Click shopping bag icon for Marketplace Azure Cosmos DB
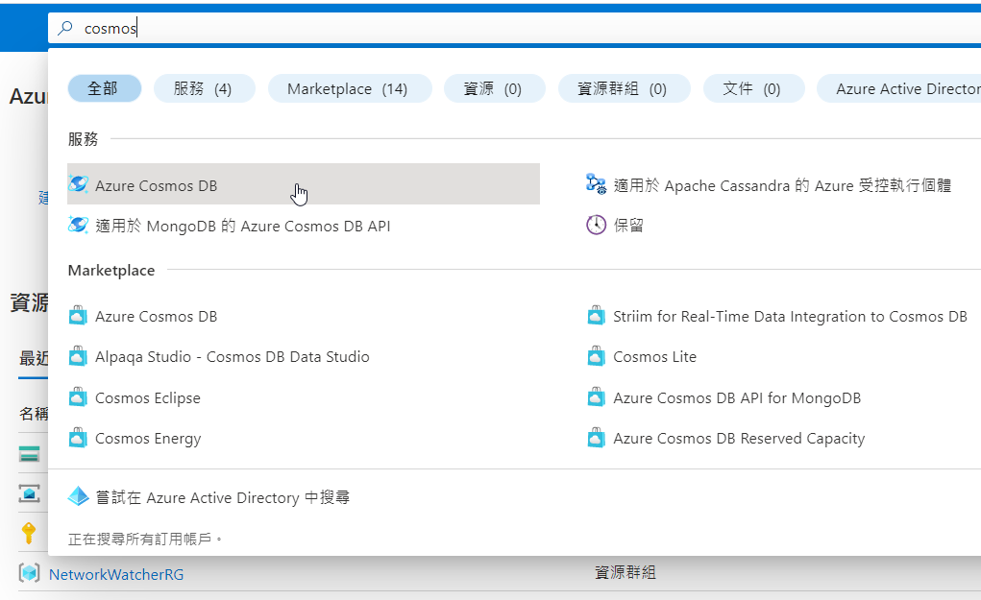 [78, 316]
